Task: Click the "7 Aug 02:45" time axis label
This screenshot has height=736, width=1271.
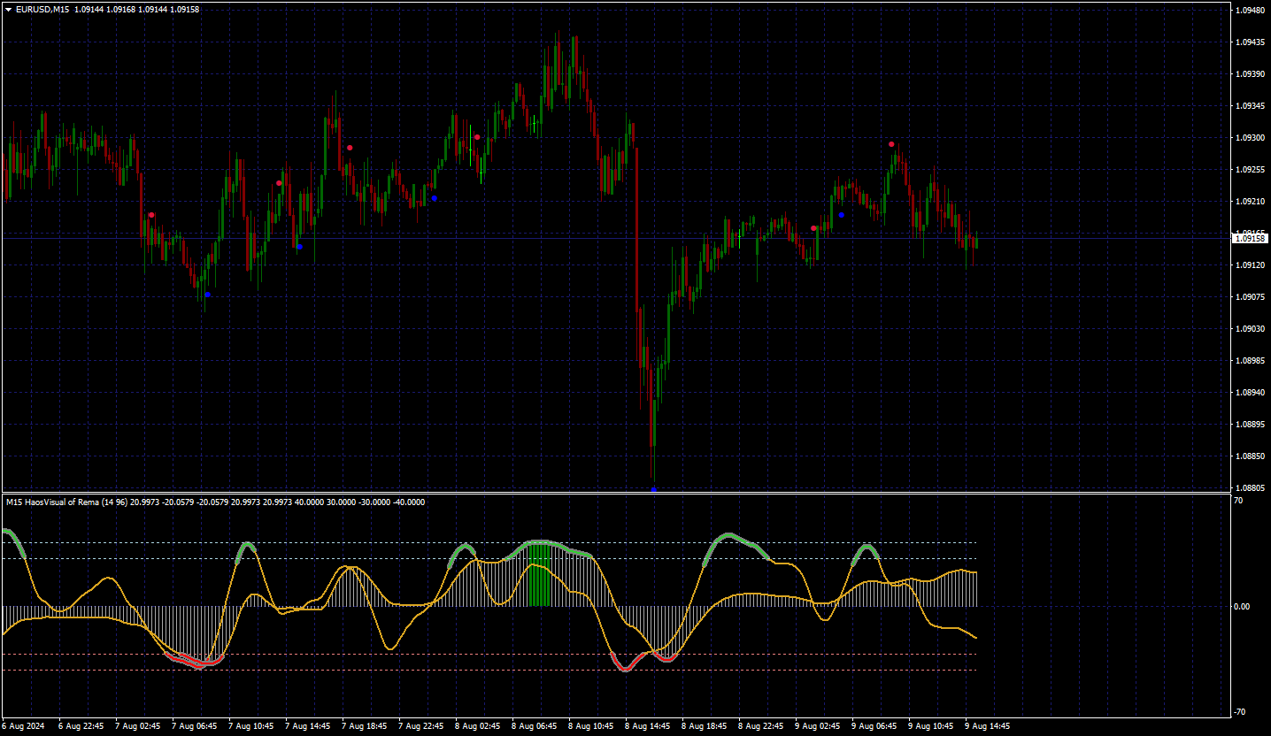Action: click(138, 726)
